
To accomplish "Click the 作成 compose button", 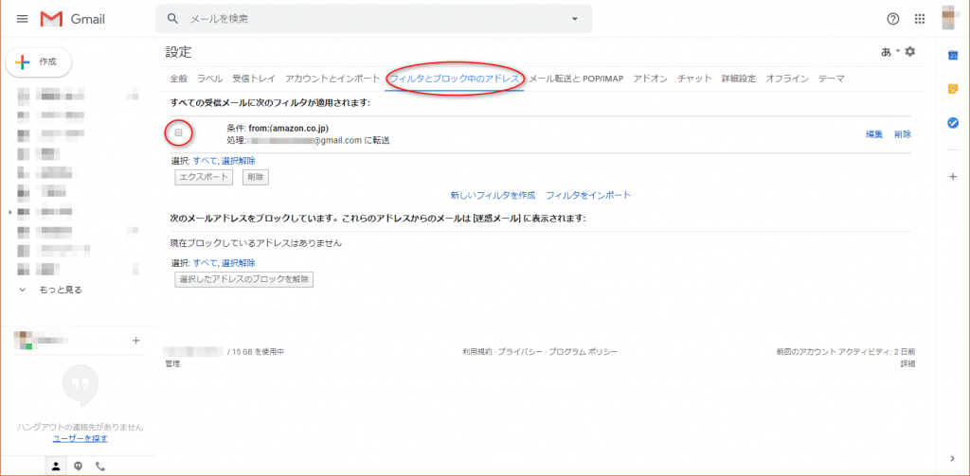I will tap(39, 62).
